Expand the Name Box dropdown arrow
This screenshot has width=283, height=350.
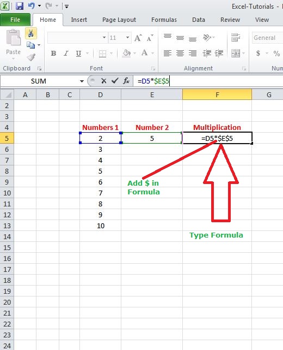point(82,81)
